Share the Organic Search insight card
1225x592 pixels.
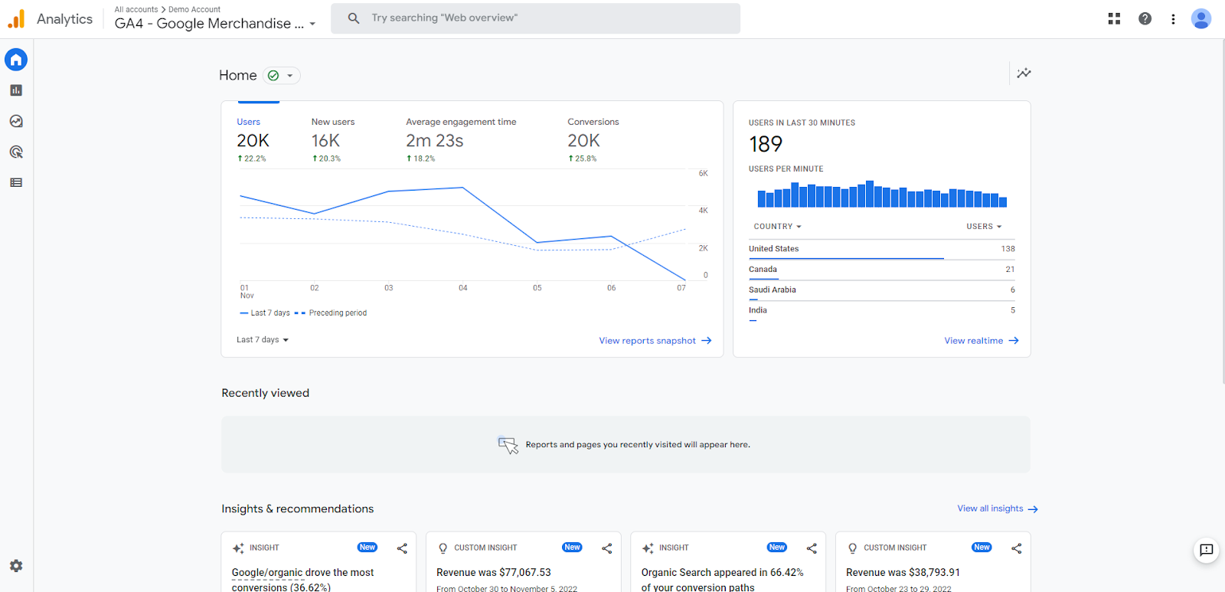point(812,548)
